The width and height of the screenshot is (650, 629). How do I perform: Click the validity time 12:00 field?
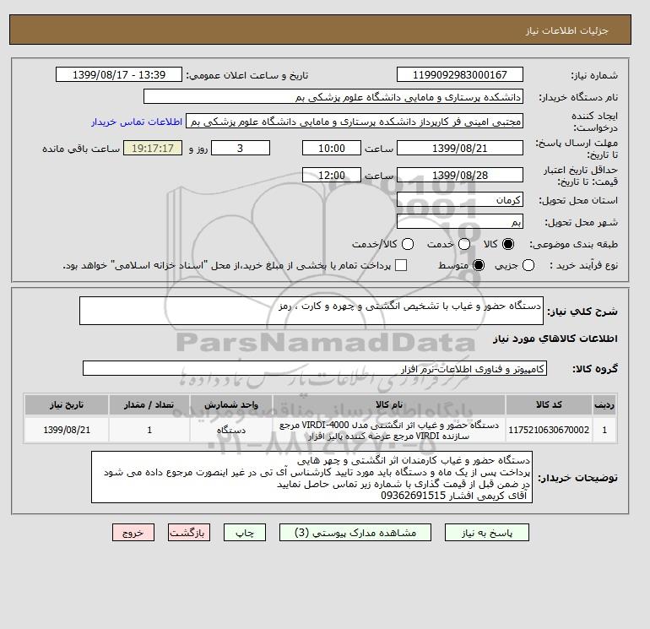[332, 175]
